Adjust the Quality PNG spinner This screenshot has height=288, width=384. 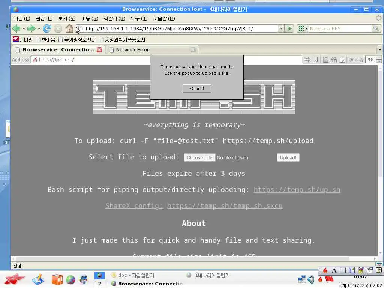click(x=379, y=60)
